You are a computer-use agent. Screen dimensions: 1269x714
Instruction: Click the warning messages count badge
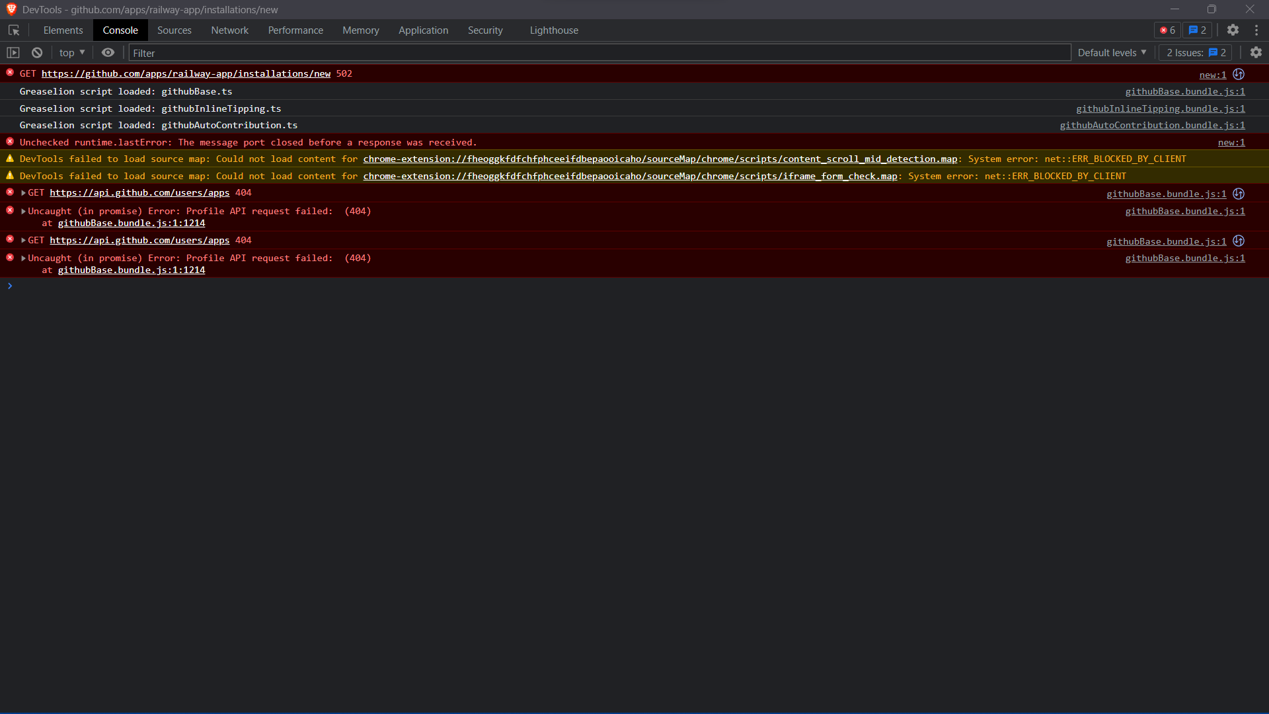click(x=1197, y=30)
